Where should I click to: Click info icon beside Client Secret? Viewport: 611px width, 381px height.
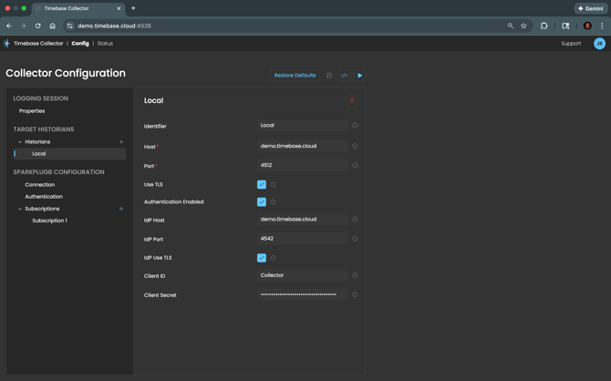(x=355, y=294)
